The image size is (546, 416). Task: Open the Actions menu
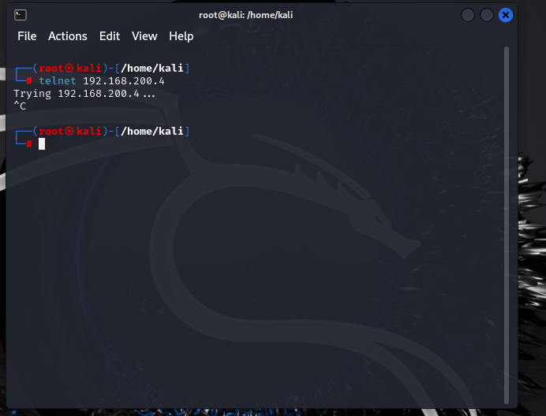[68, 36]
